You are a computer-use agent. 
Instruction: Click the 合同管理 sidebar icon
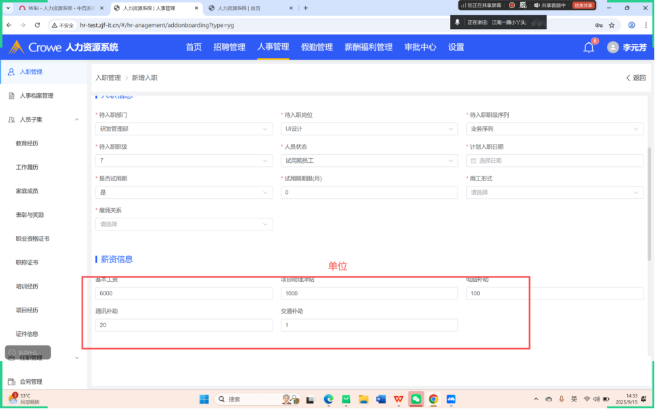coord(12,381)
